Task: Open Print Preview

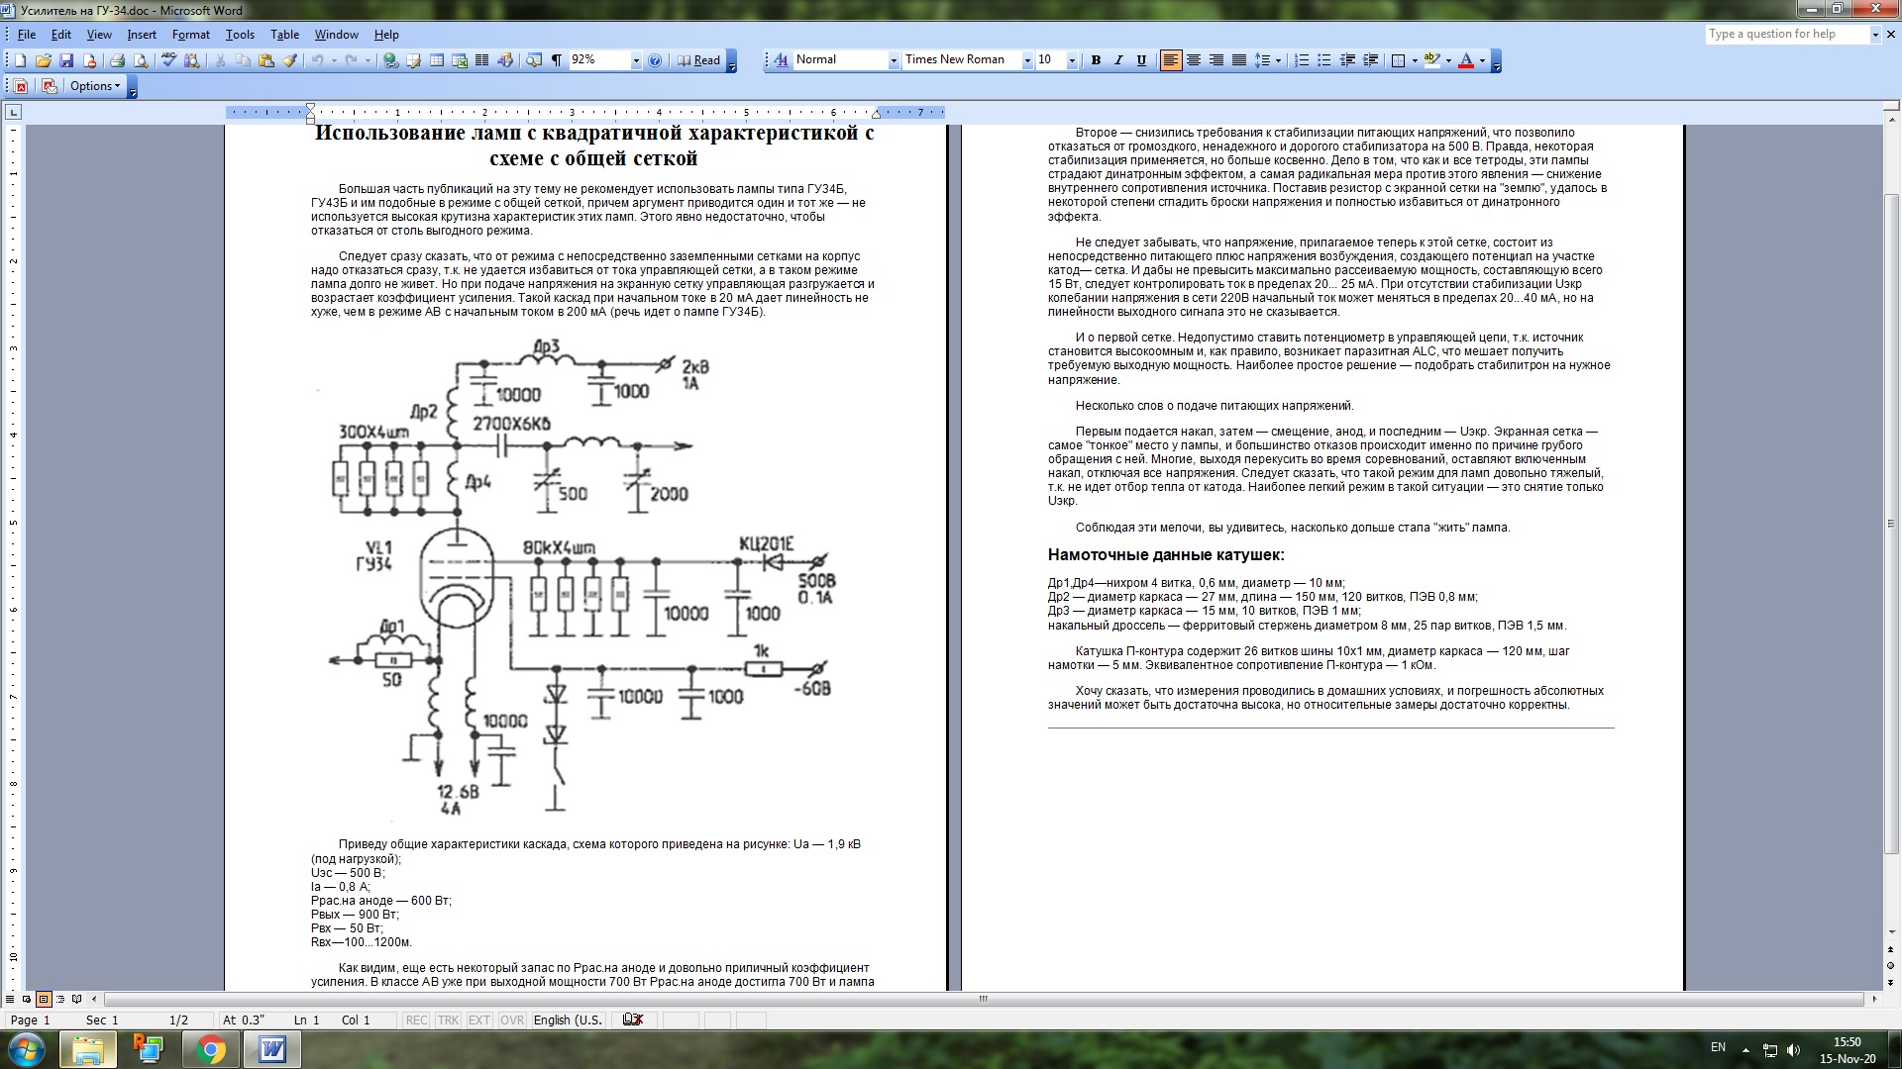Action: click(x=141, y=60)
